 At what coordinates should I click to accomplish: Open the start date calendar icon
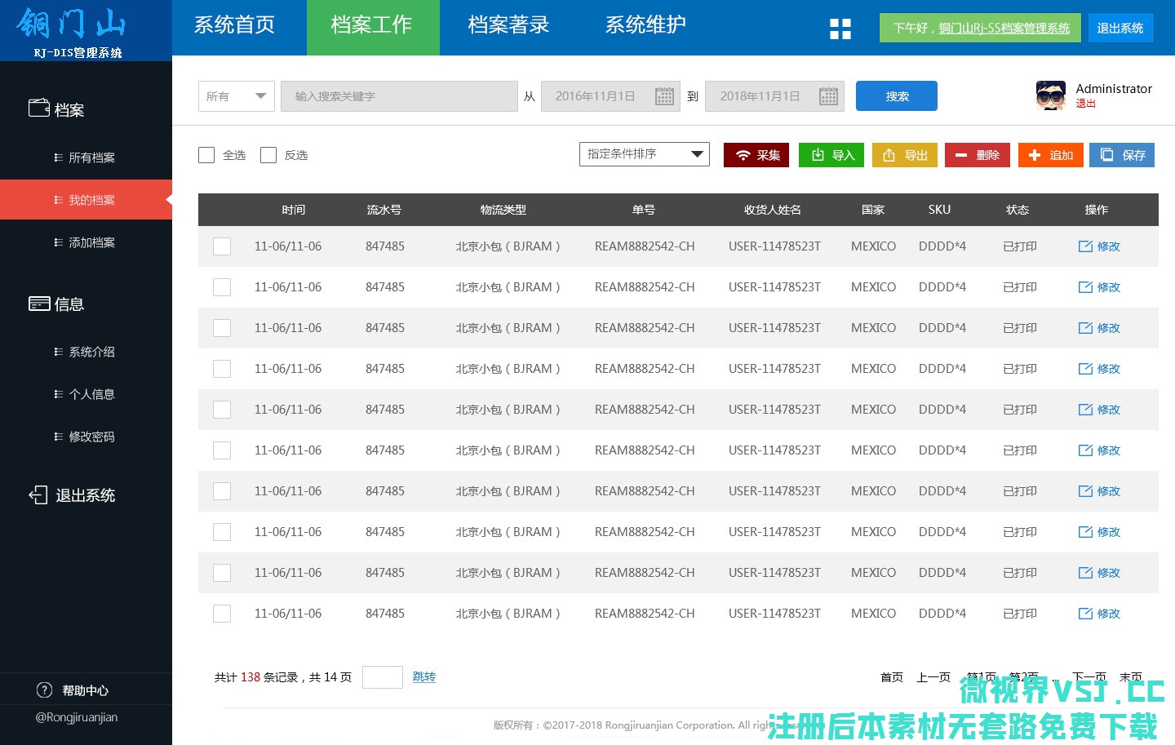664,96
